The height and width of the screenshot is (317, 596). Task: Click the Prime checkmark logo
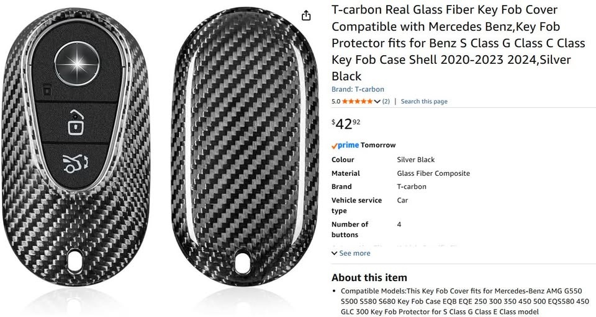[345, 145]
